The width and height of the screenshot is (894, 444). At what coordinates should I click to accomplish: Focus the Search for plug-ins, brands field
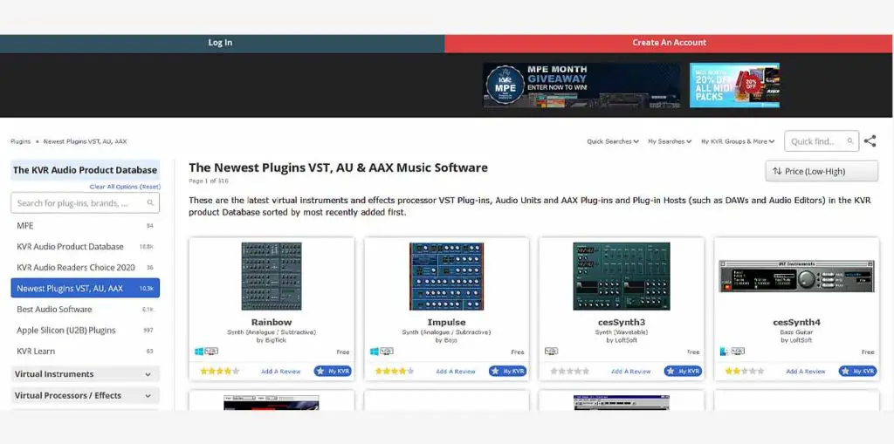[x=85, y=203]
